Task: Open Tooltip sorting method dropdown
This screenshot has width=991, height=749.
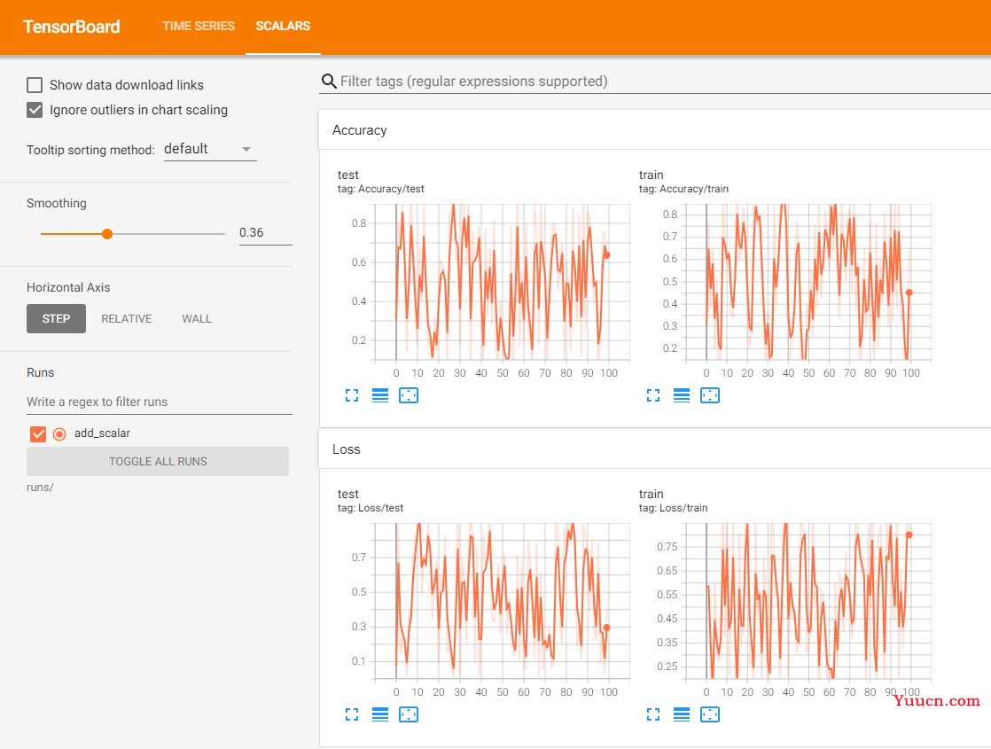Action: [x=210, y=149]
